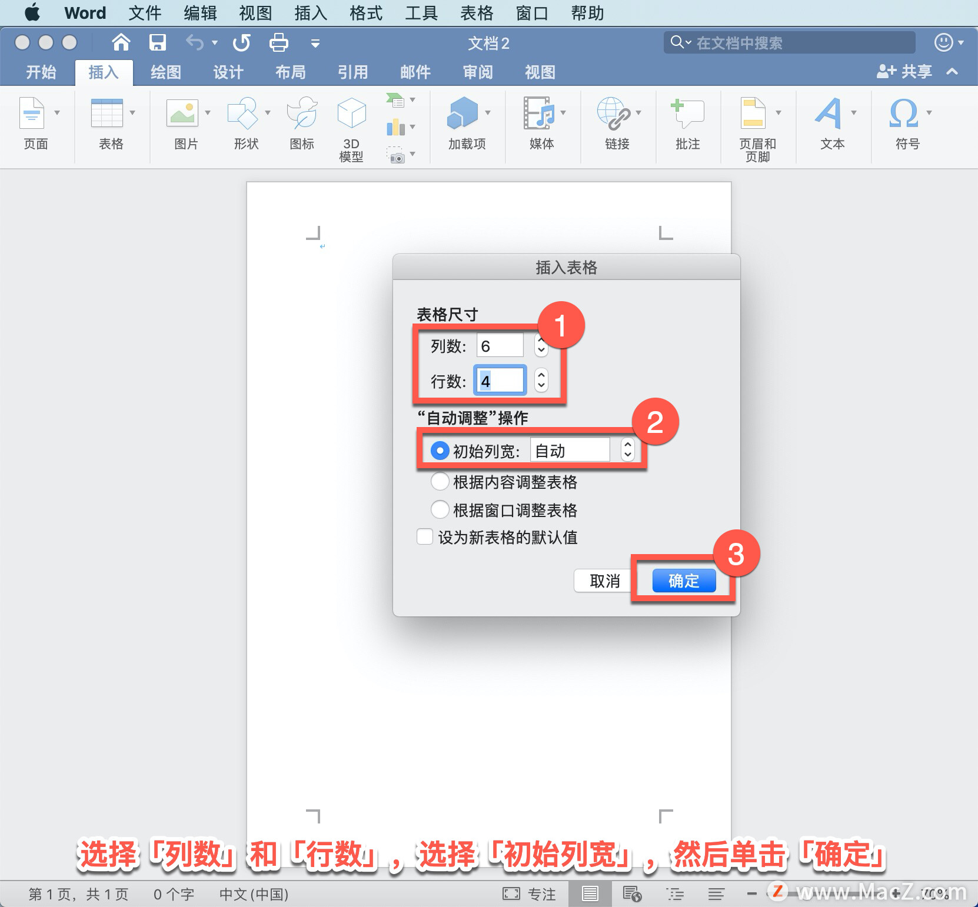Select the 初始列宽 radio button
The height and width of the screenshot is (907, 978).
click(x=440, y=450)
